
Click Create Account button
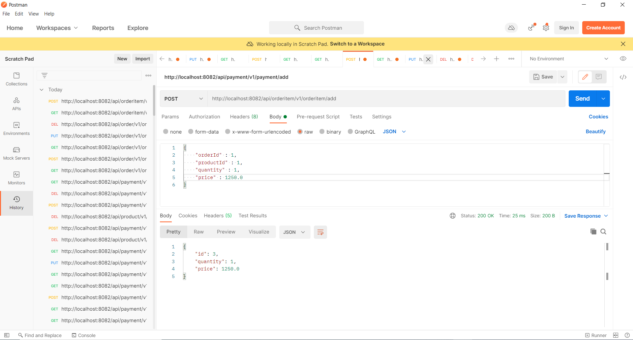603,28
